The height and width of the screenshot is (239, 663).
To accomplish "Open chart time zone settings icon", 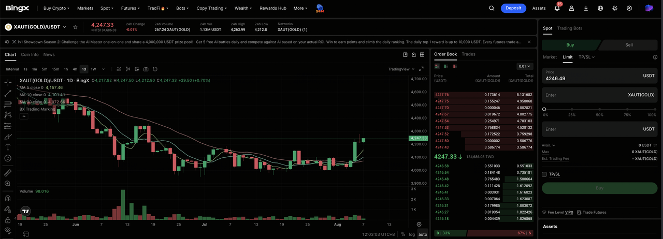I will tap(419, 224).
